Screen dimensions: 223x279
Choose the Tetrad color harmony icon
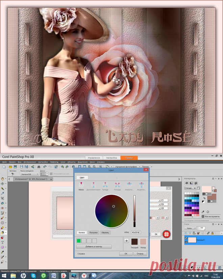(x=117, y=185)
